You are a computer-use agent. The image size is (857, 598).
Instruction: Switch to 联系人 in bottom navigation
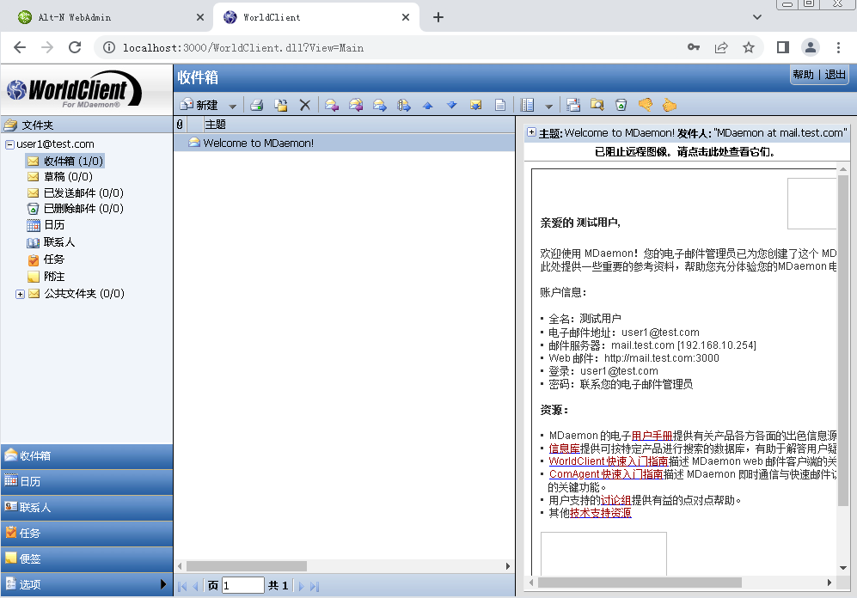click(87, 507)
